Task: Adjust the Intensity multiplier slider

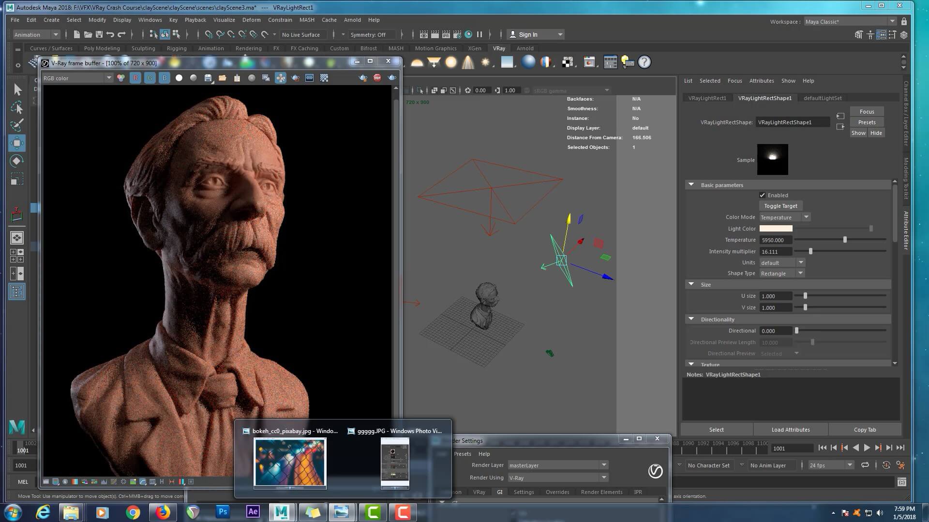Action: [x=810, y=251]
